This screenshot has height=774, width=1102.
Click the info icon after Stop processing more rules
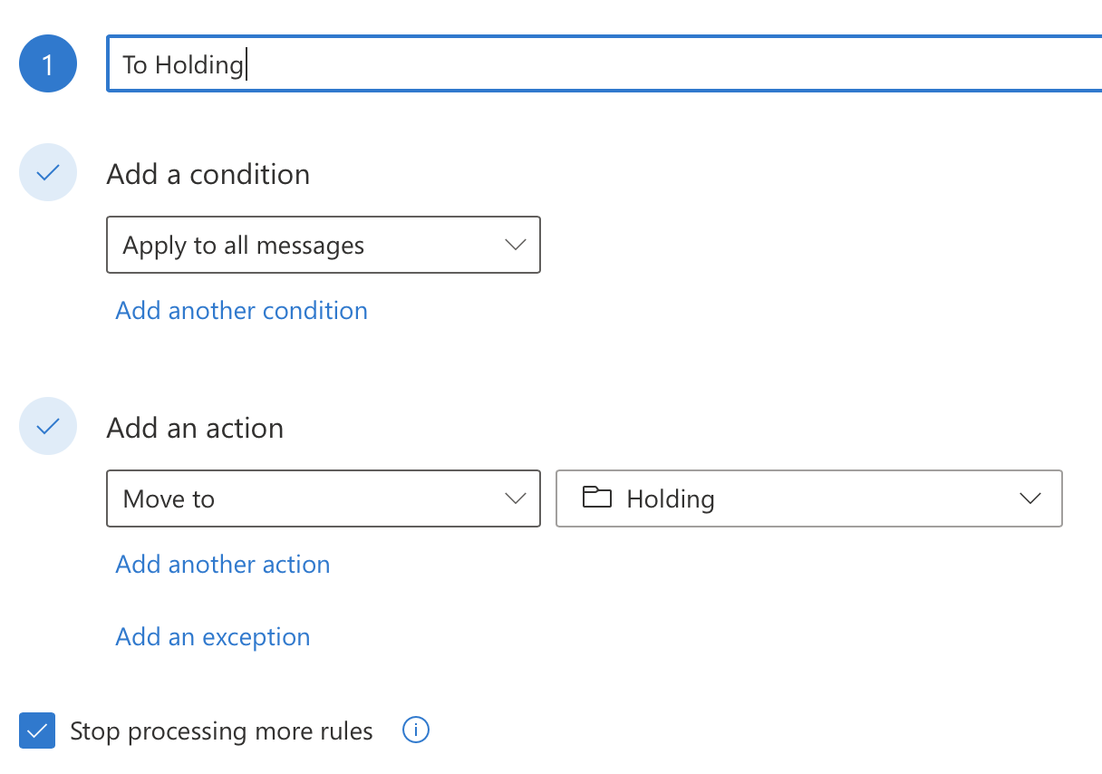click(415, 730)
